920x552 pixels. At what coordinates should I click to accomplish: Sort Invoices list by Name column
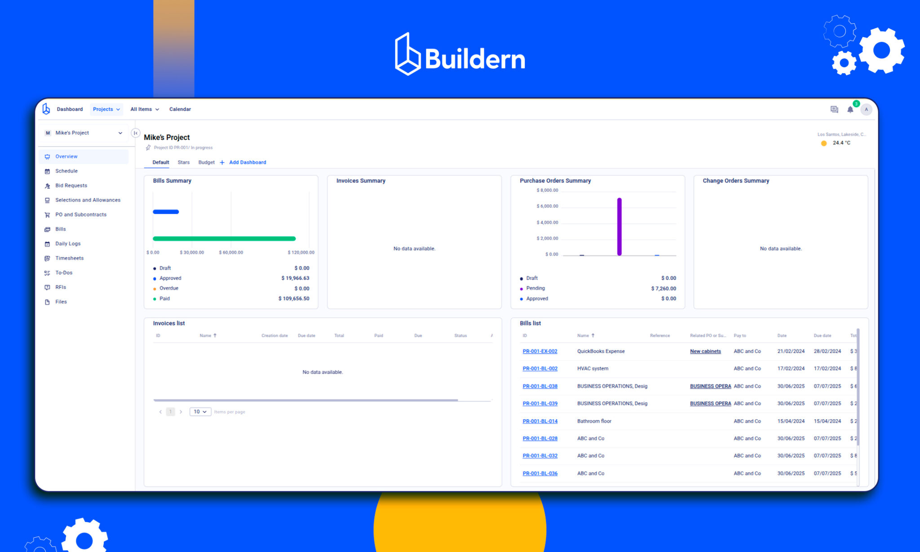tap(208, 336)
